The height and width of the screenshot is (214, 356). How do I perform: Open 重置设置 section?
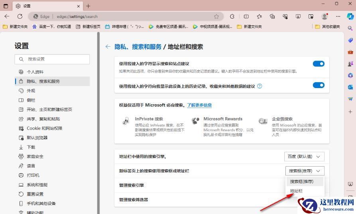click(x=53, y=194)
